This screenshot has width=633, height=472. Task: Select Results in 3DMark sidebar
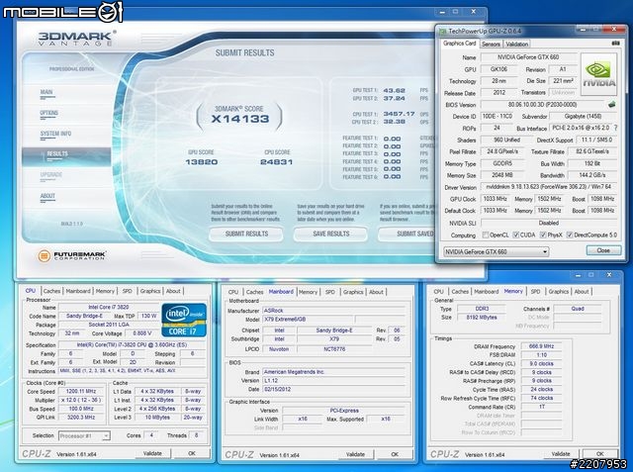click(66, 156)
